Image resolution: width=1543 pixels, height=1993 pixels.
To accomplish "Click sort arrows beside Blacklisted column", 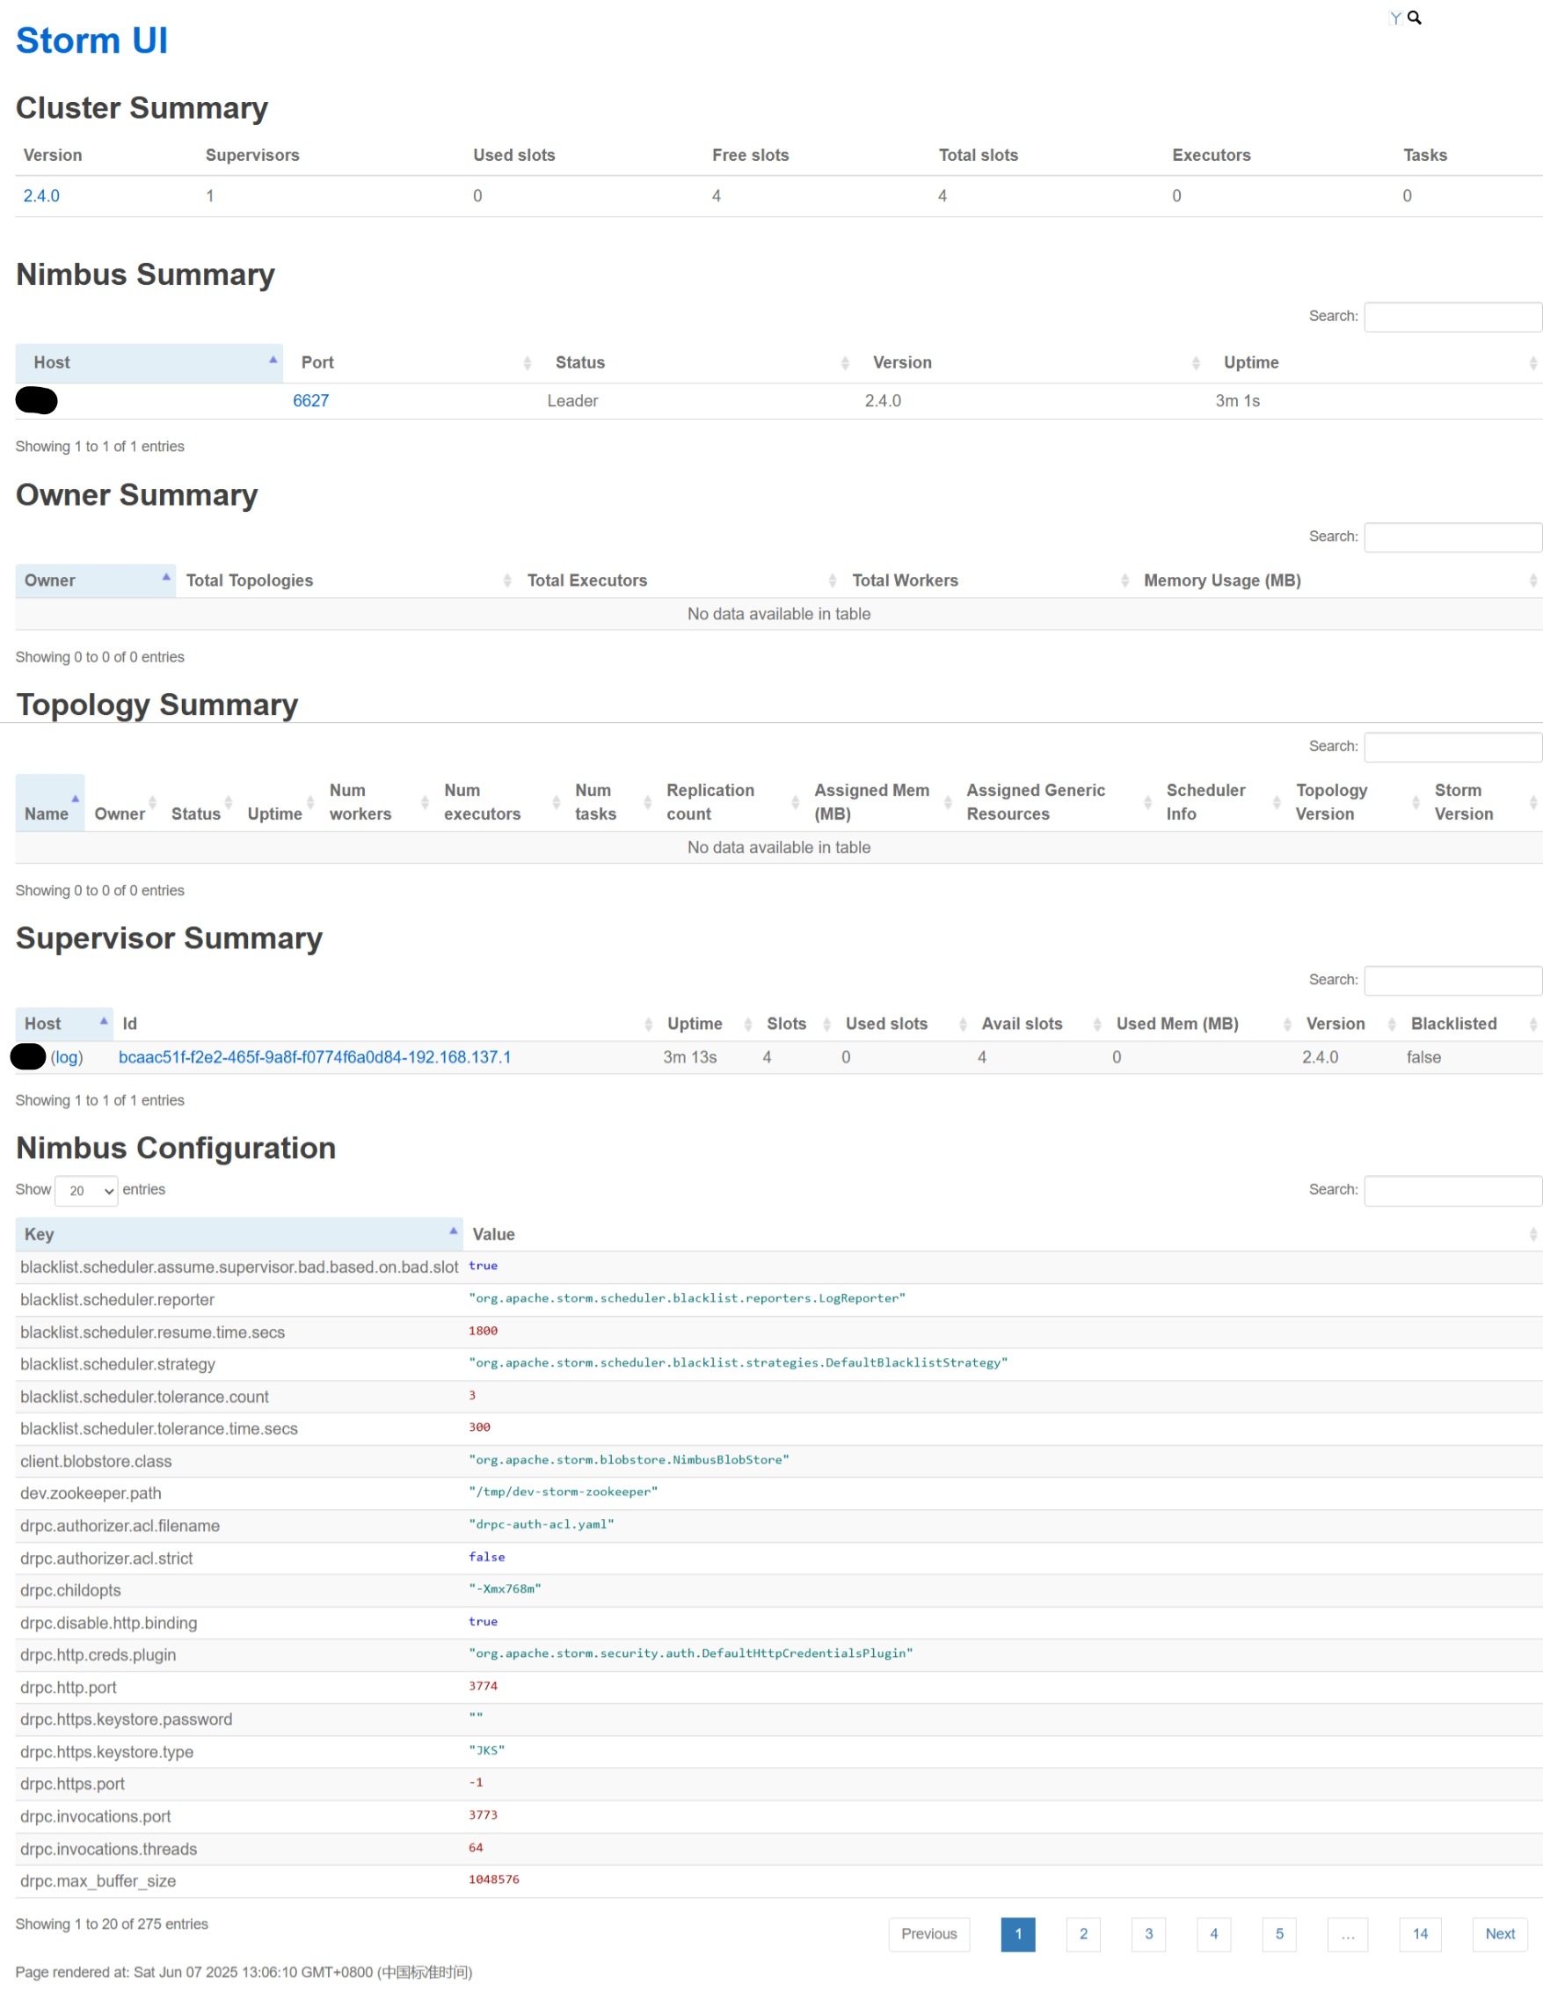I will click(x=1532, y=1025).
